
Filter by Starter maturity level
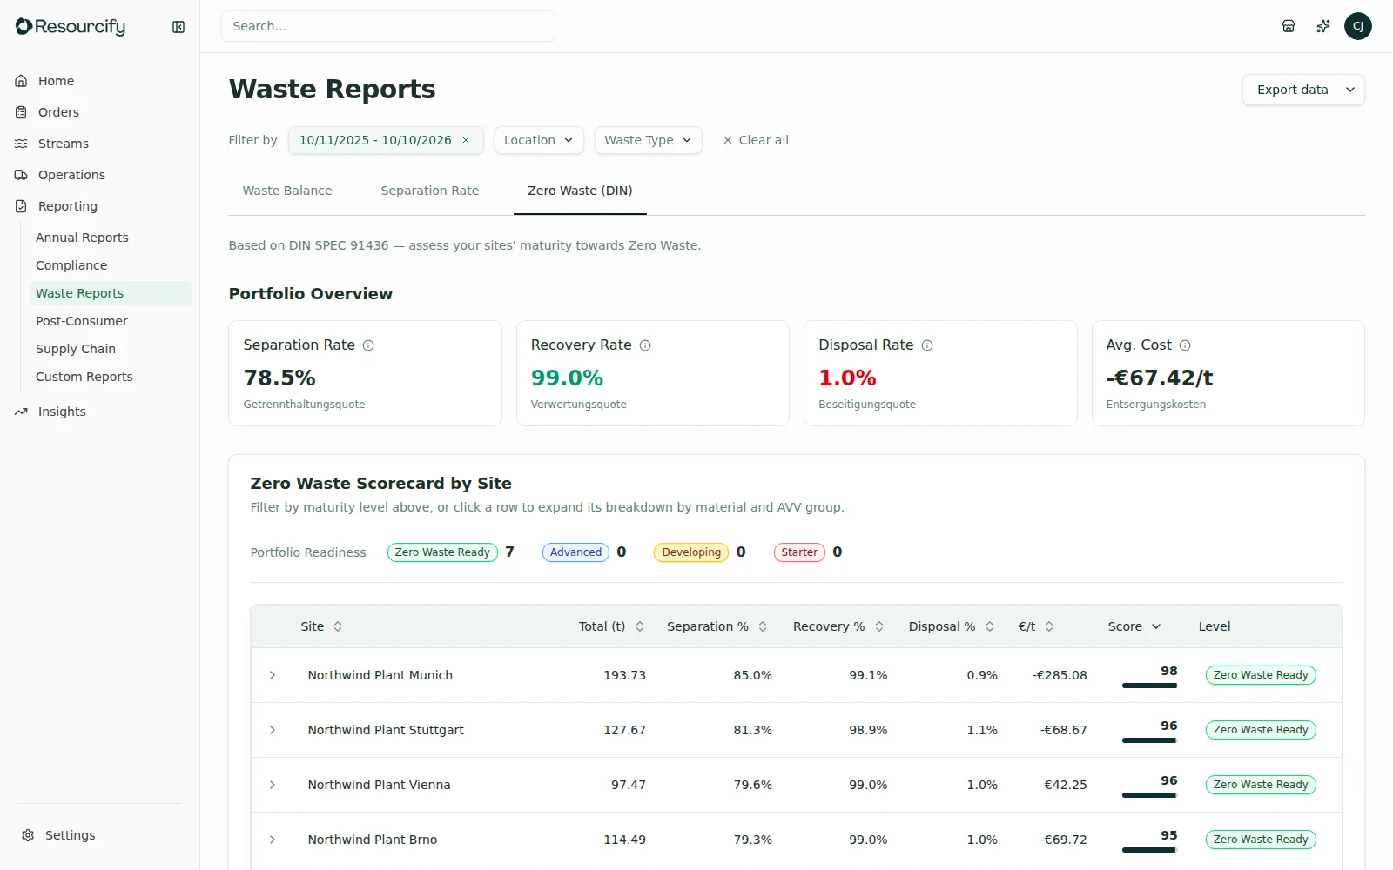(x=799, y=552)
